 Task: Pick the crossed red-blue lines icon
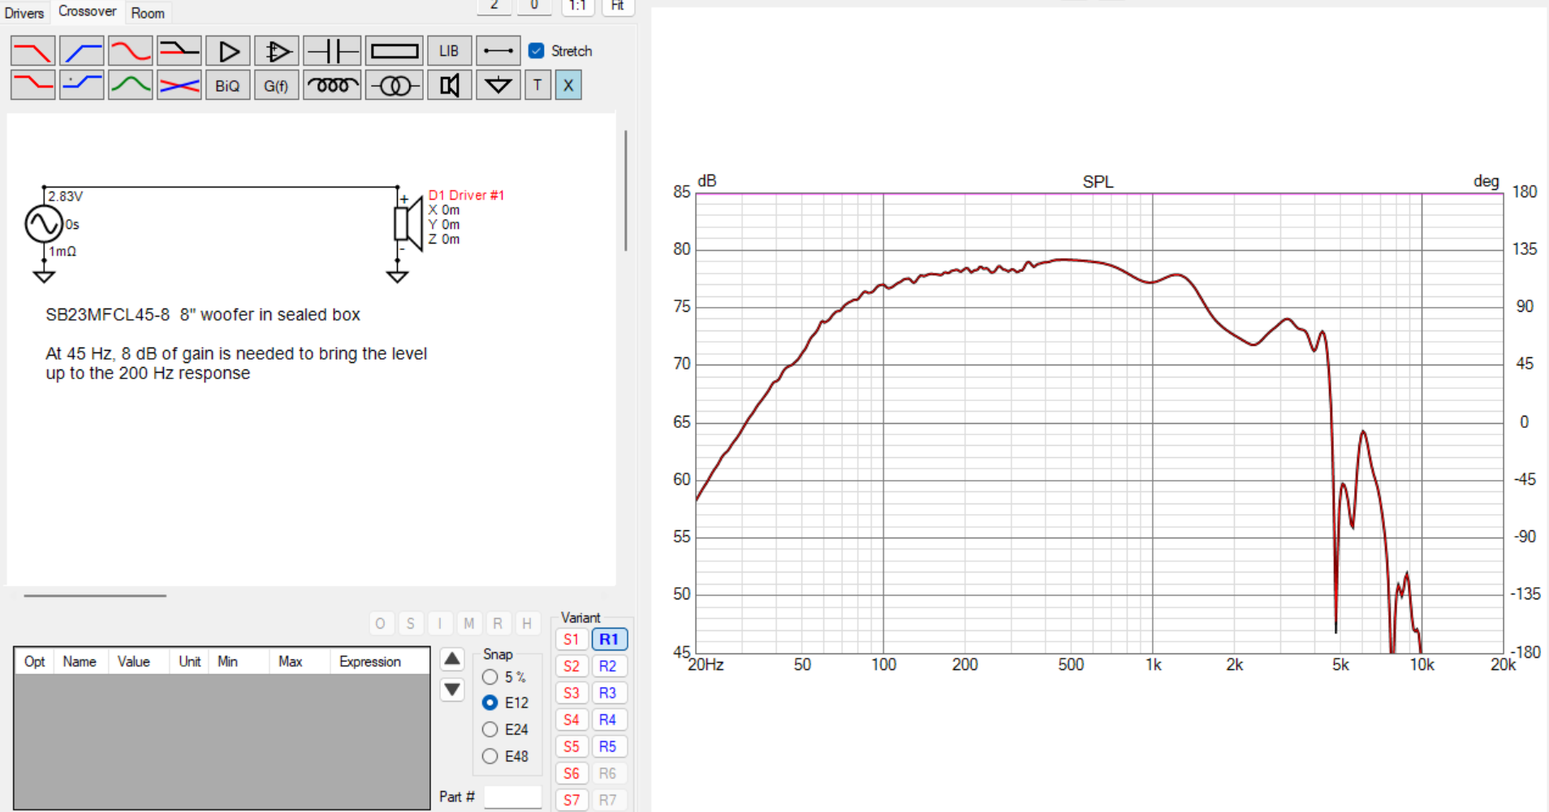(x=179, y=85)
